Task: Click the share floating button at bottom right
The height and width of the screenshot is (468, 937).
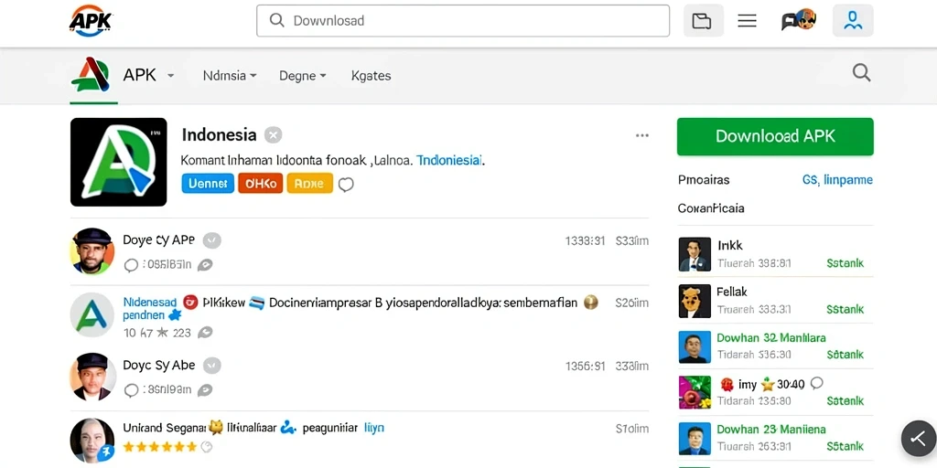Action: pyautogui.click(x=919, y=439)
